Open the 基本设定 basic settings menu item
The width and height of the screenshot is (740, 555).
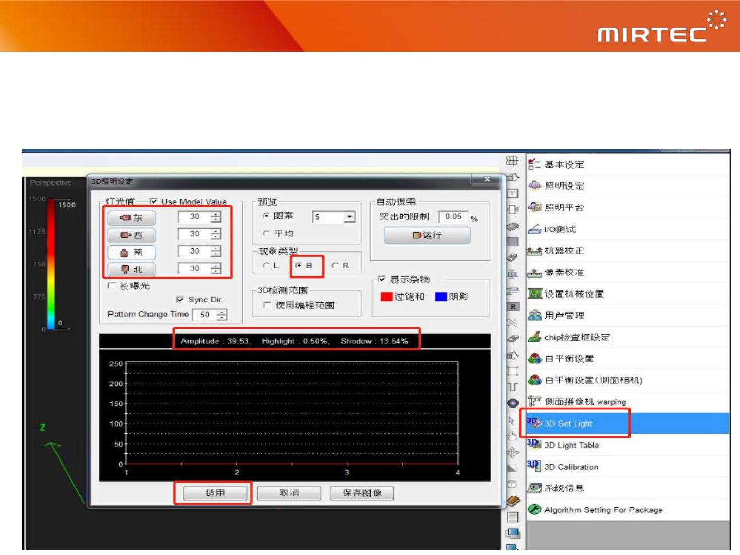coord(564,164)
